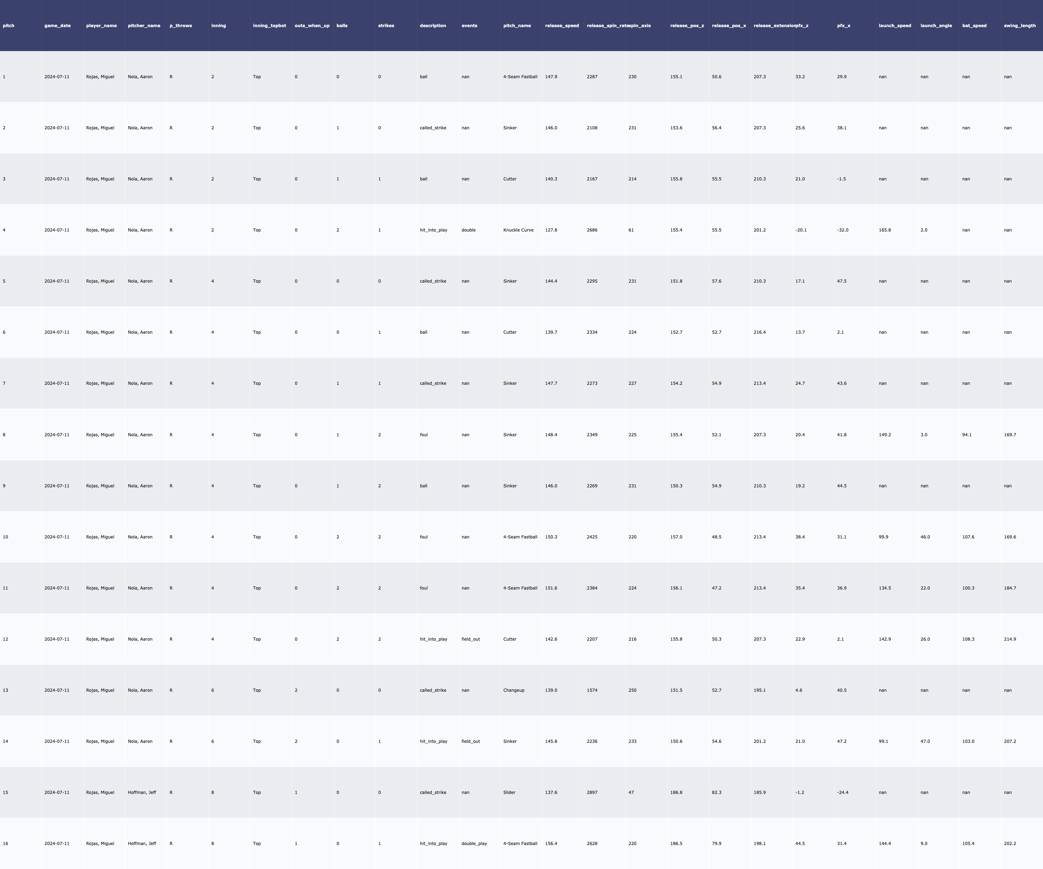
Task: Click the double event cell
Action: point(468,230)
